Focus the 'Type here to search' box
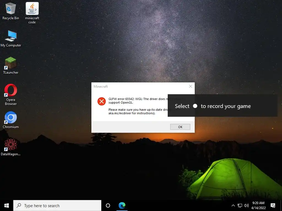Viewport: 282px width, 211px height. (57, 206)
